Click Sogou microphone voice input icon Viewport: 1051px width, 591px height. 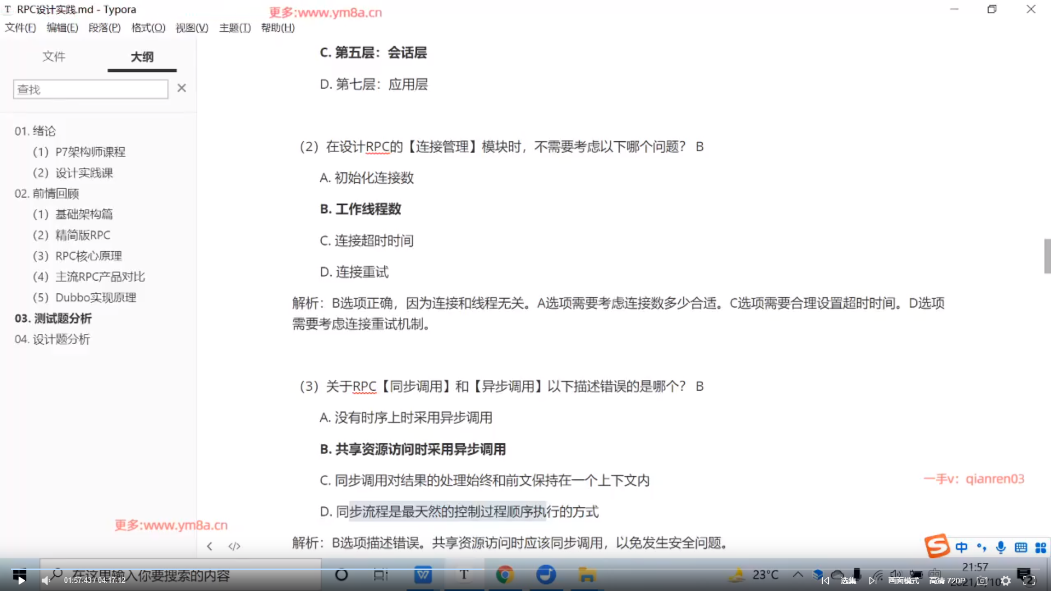[1001, 547]
